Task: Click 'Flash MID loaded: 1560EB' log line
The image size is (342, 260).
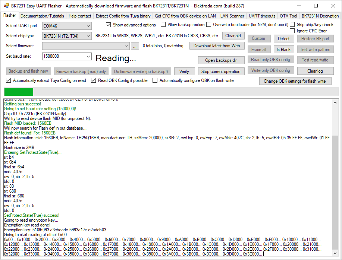Action: pyautogui.click(x=28, y=123)
